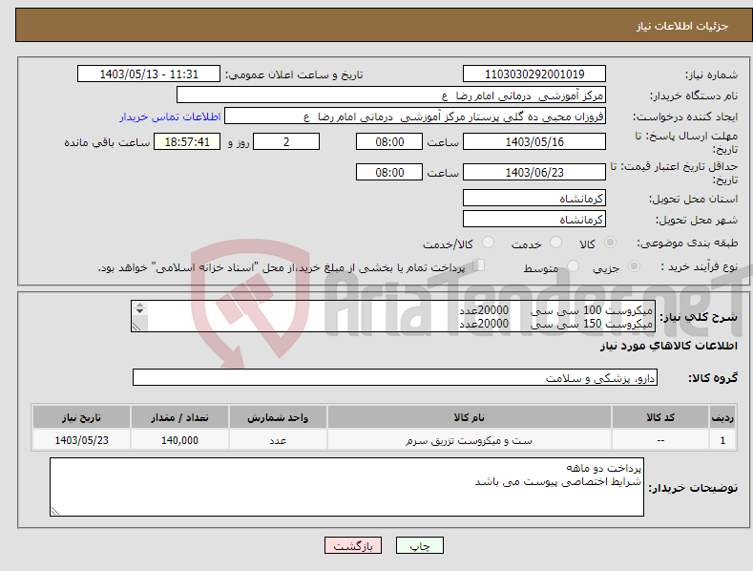Grab resize handle of توضیحات خریدار textarea
753x571 pixels.
[55, 511]
